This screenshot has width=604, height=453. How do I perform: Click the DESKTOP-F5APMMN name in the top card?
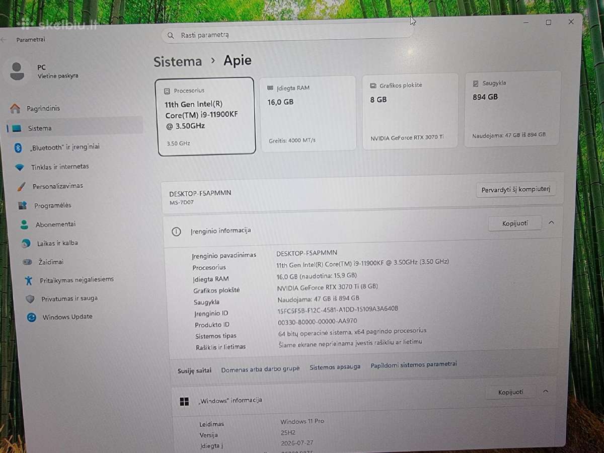(200, 193)
